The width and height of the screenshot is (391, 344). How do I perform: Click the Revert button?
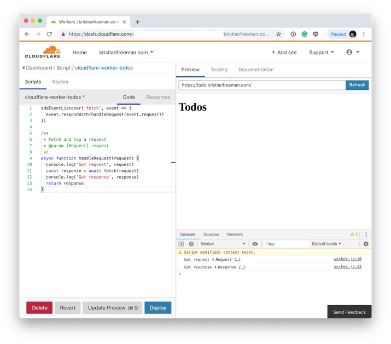(x=68, y=308)
